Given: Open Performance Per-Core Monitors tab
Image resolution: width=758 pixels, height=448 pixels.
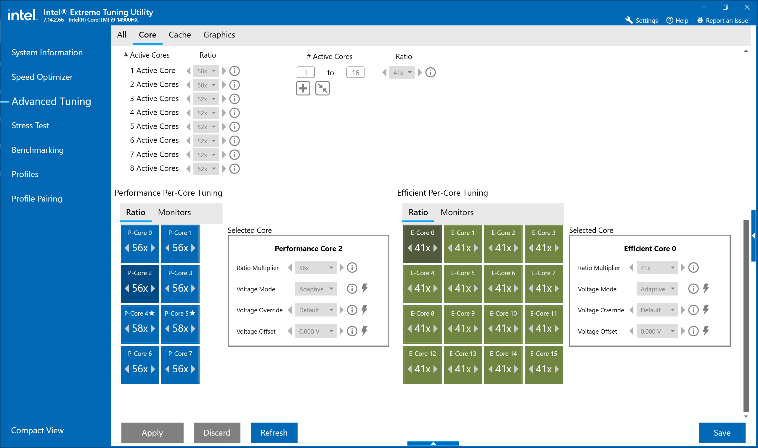Looking at the screenshot, I should coord(174,212).
